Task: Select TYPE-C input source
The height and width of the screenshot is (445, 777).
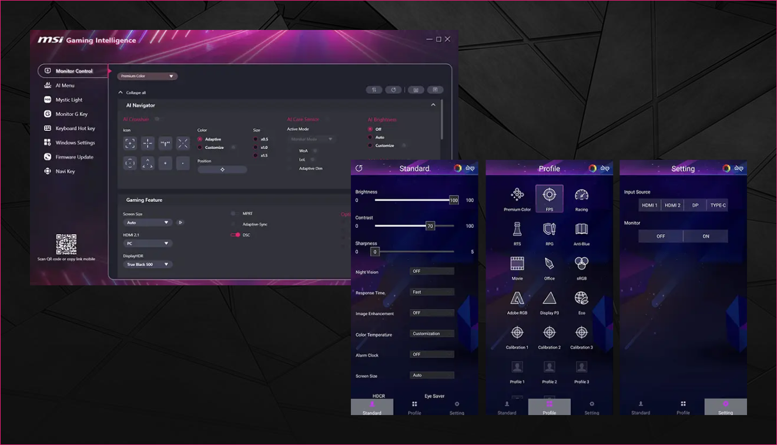Action: (718, 205)
